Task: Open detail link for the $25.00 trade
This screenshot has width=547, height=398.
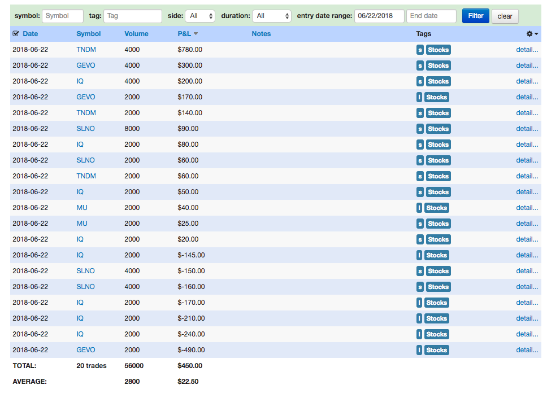Action: coord(527,224)
